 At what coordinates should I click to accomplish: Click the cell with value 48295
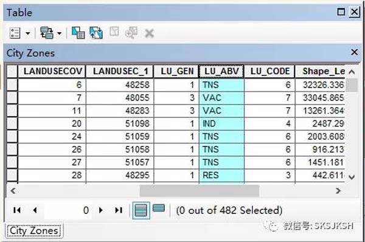click(x=120, y=175)
